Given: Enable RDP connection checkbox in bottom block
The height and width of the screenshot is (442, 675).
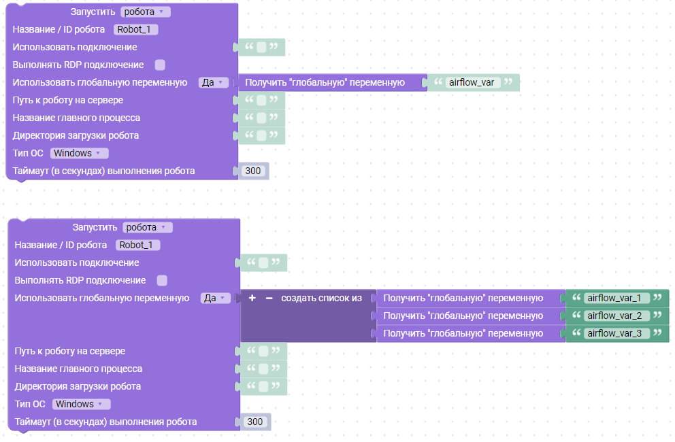Looking at the screenshot, I should click(162, 280).
